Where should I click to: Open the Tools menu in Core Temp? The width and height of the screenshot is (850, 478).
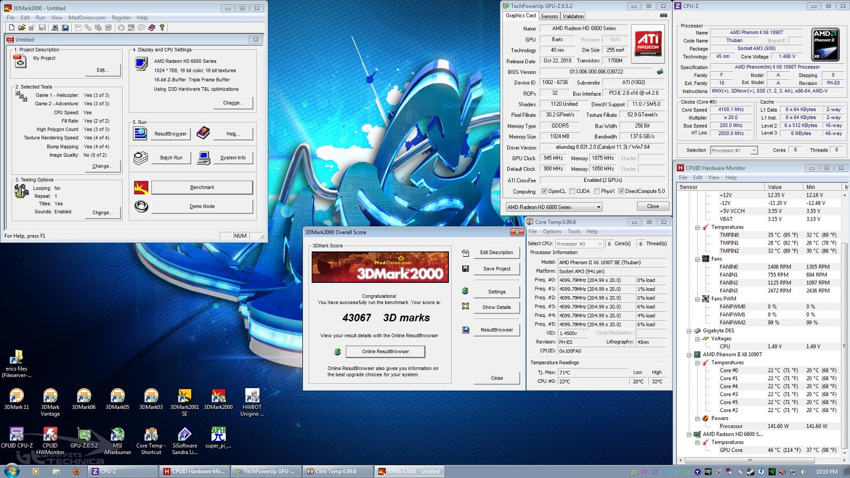(574, 231)
